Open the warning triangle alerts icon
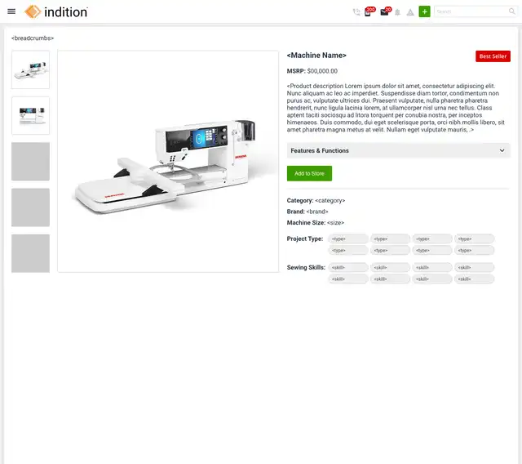Screen dimensions: 522x464 tap(410, 12)
